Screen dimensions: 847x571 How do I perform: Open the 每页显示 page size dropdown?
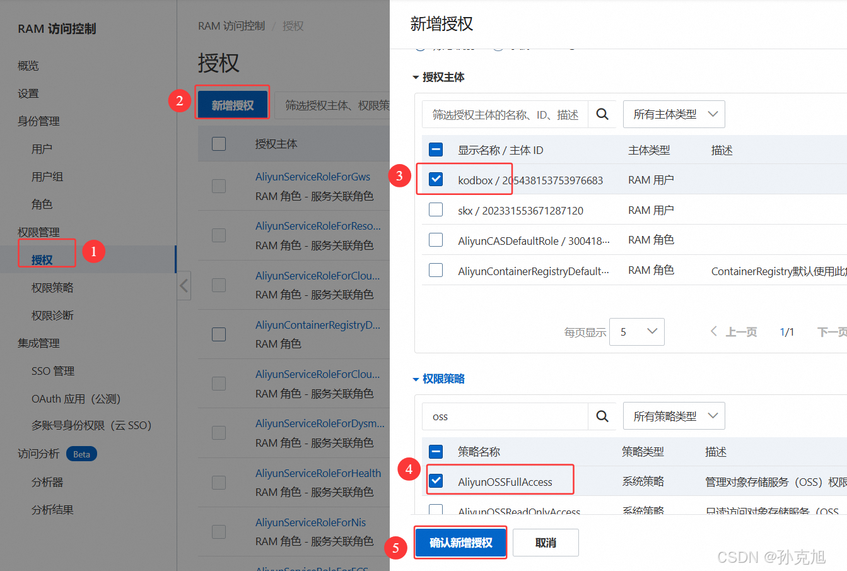(637, 332)
